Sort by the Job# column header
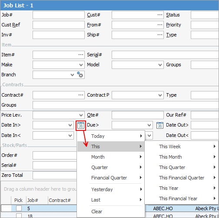219x218 pixels. pos(37,200)
